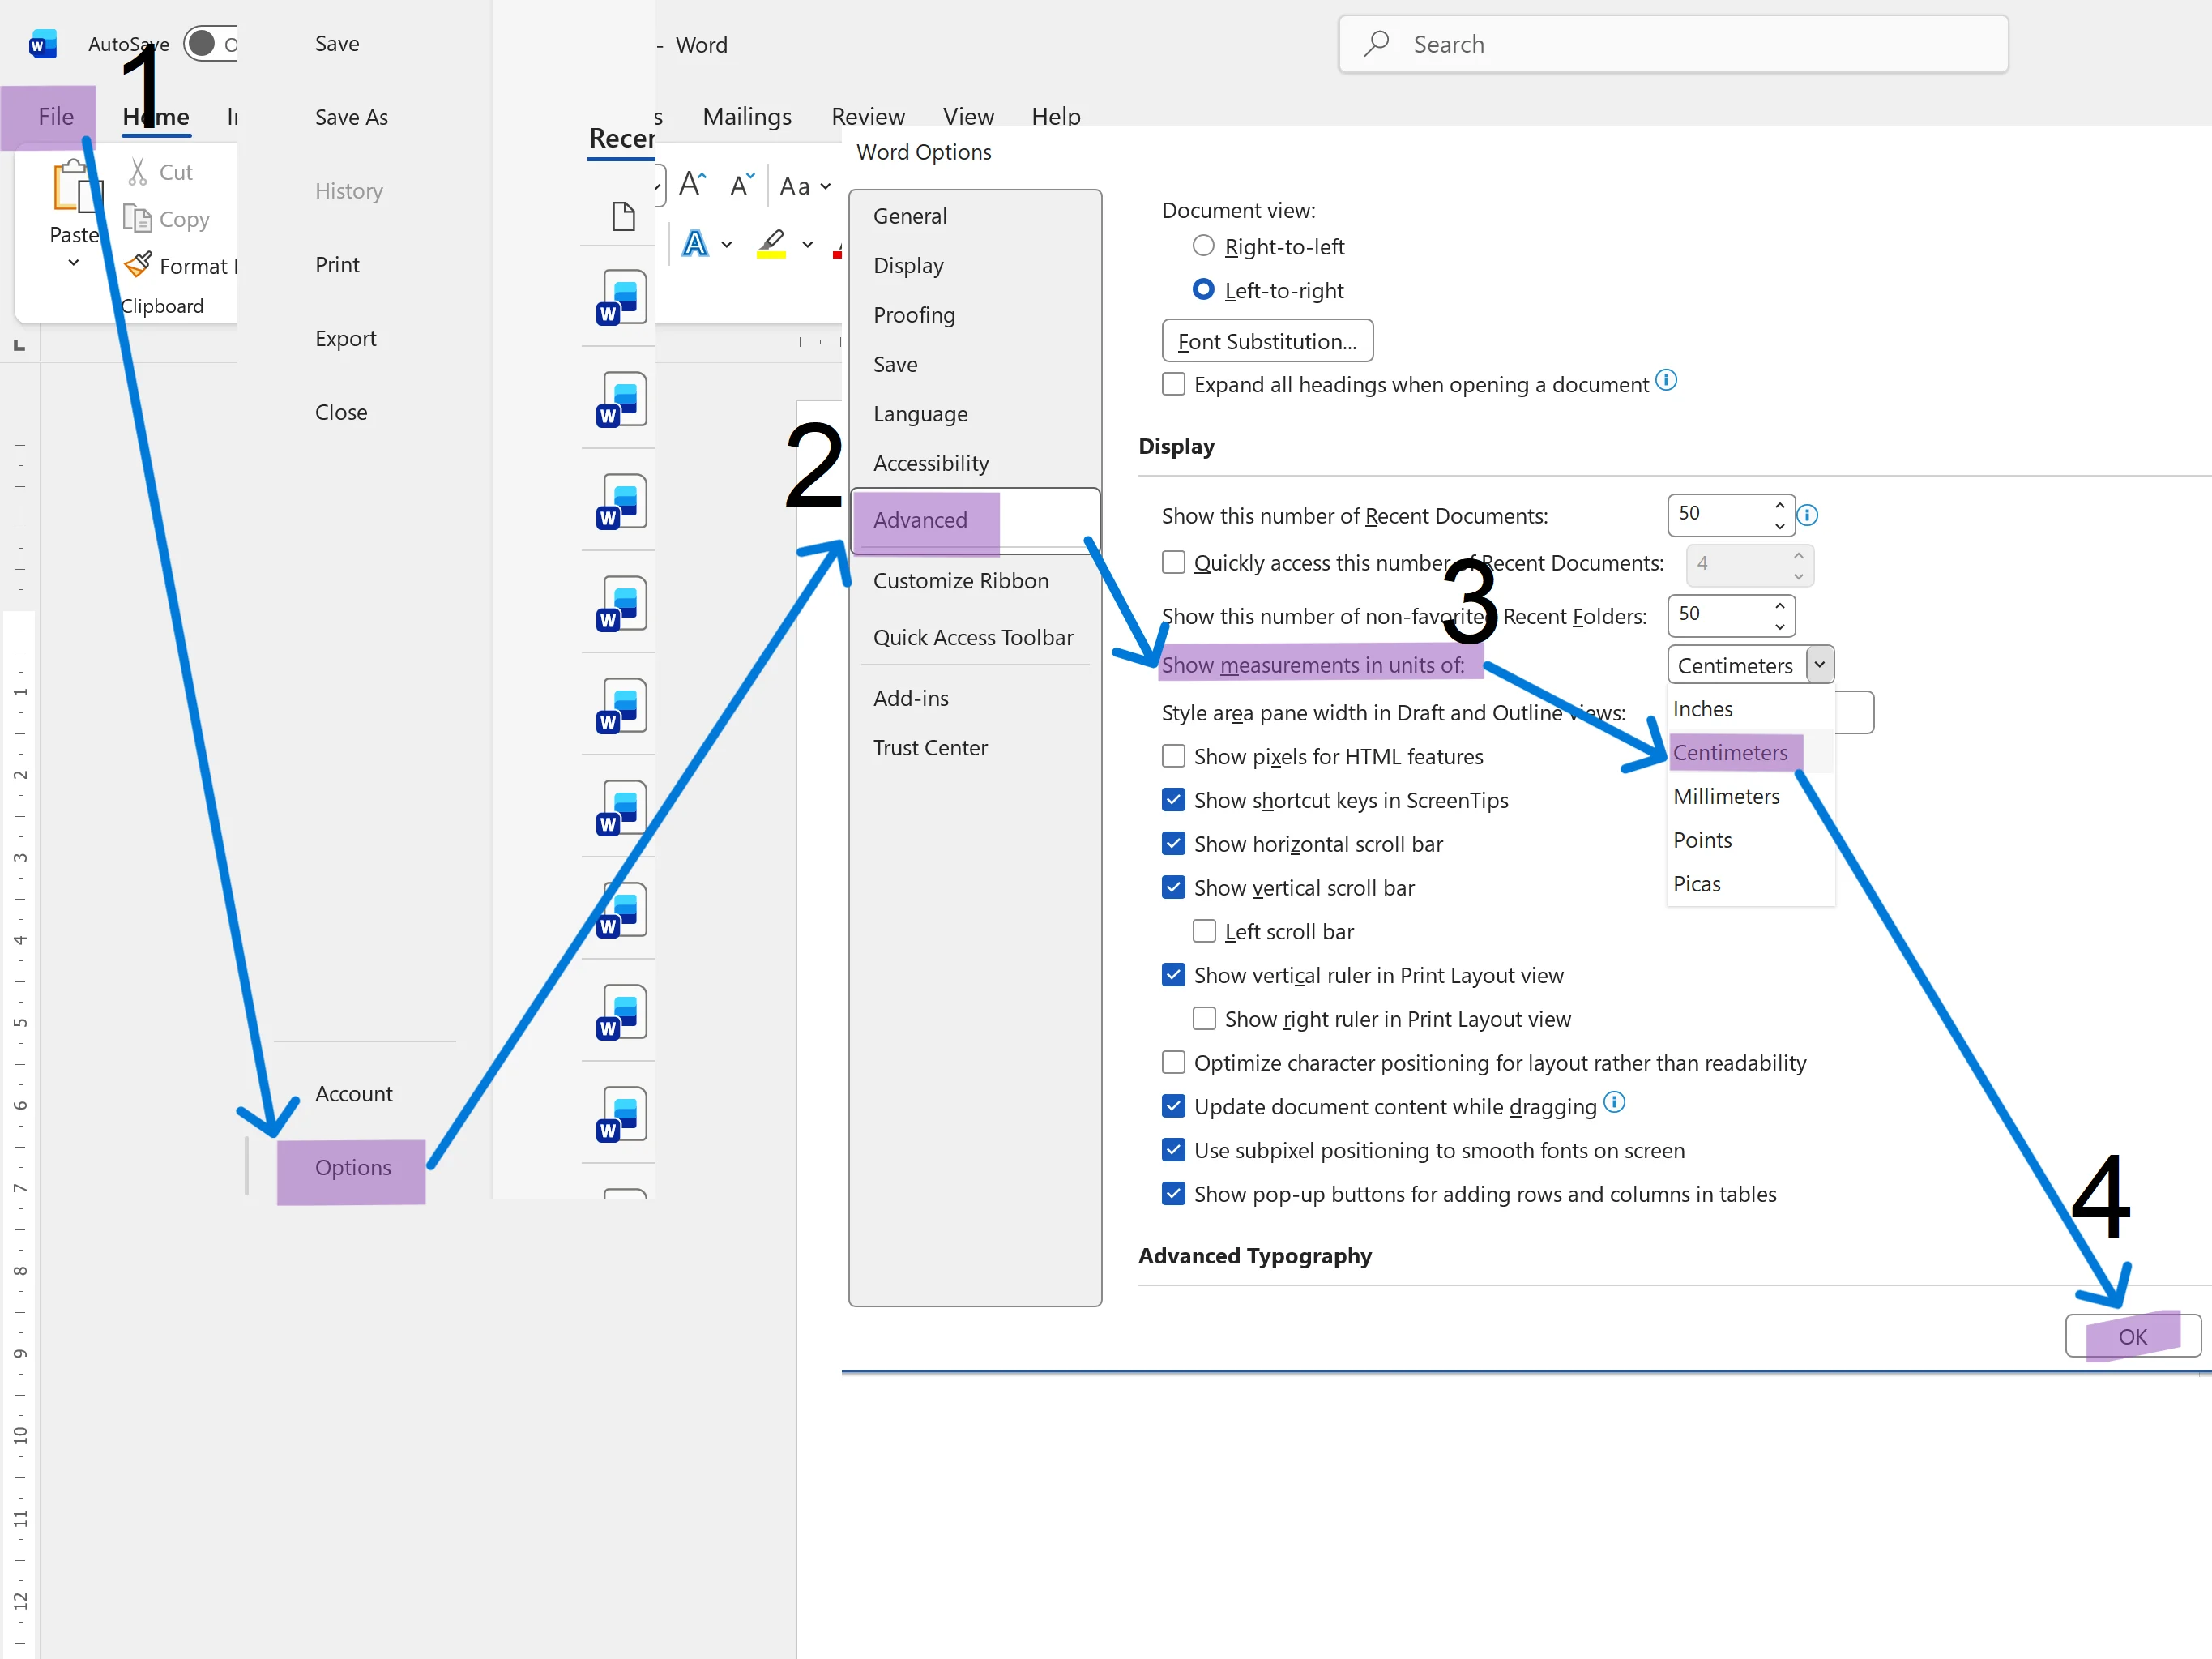Open Account in the File menu
Image resolution: width=2212 pixels, height=1659 pixels.
pos(354,1094)
